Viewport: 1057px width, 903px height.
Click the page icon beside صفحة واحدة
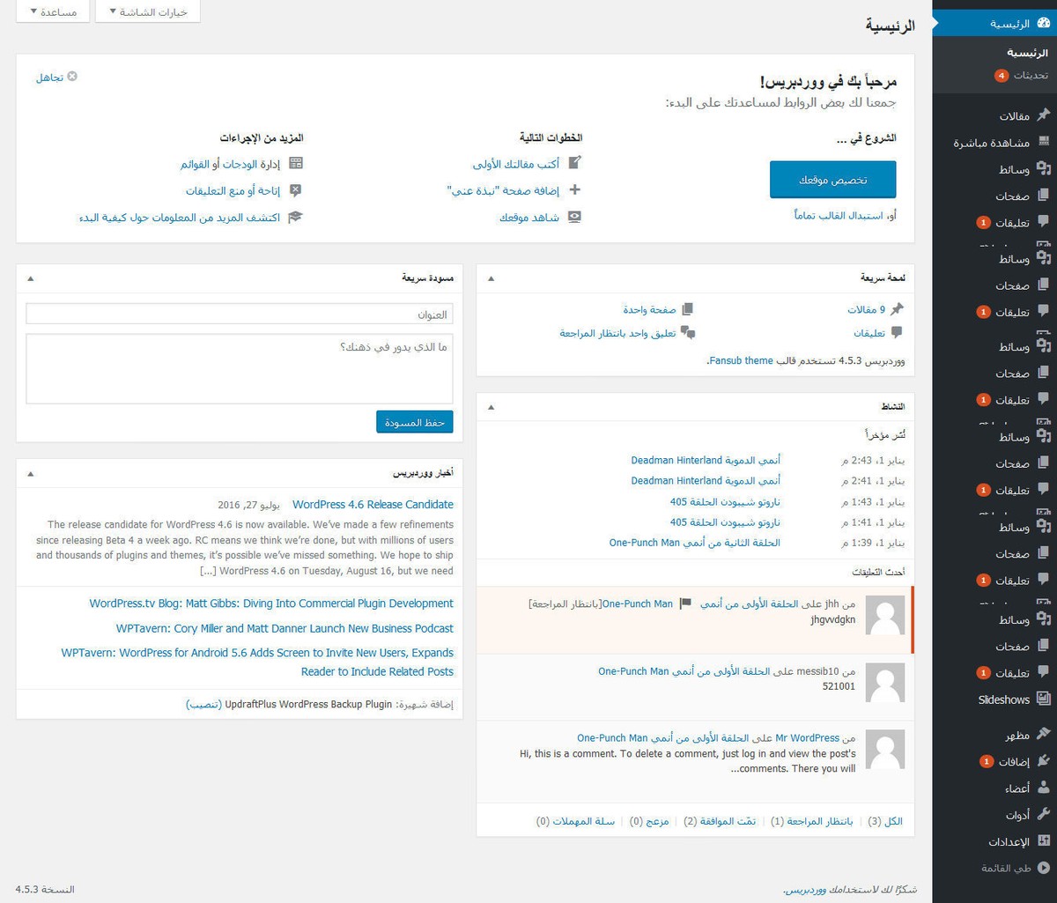(x=688, y=309)
